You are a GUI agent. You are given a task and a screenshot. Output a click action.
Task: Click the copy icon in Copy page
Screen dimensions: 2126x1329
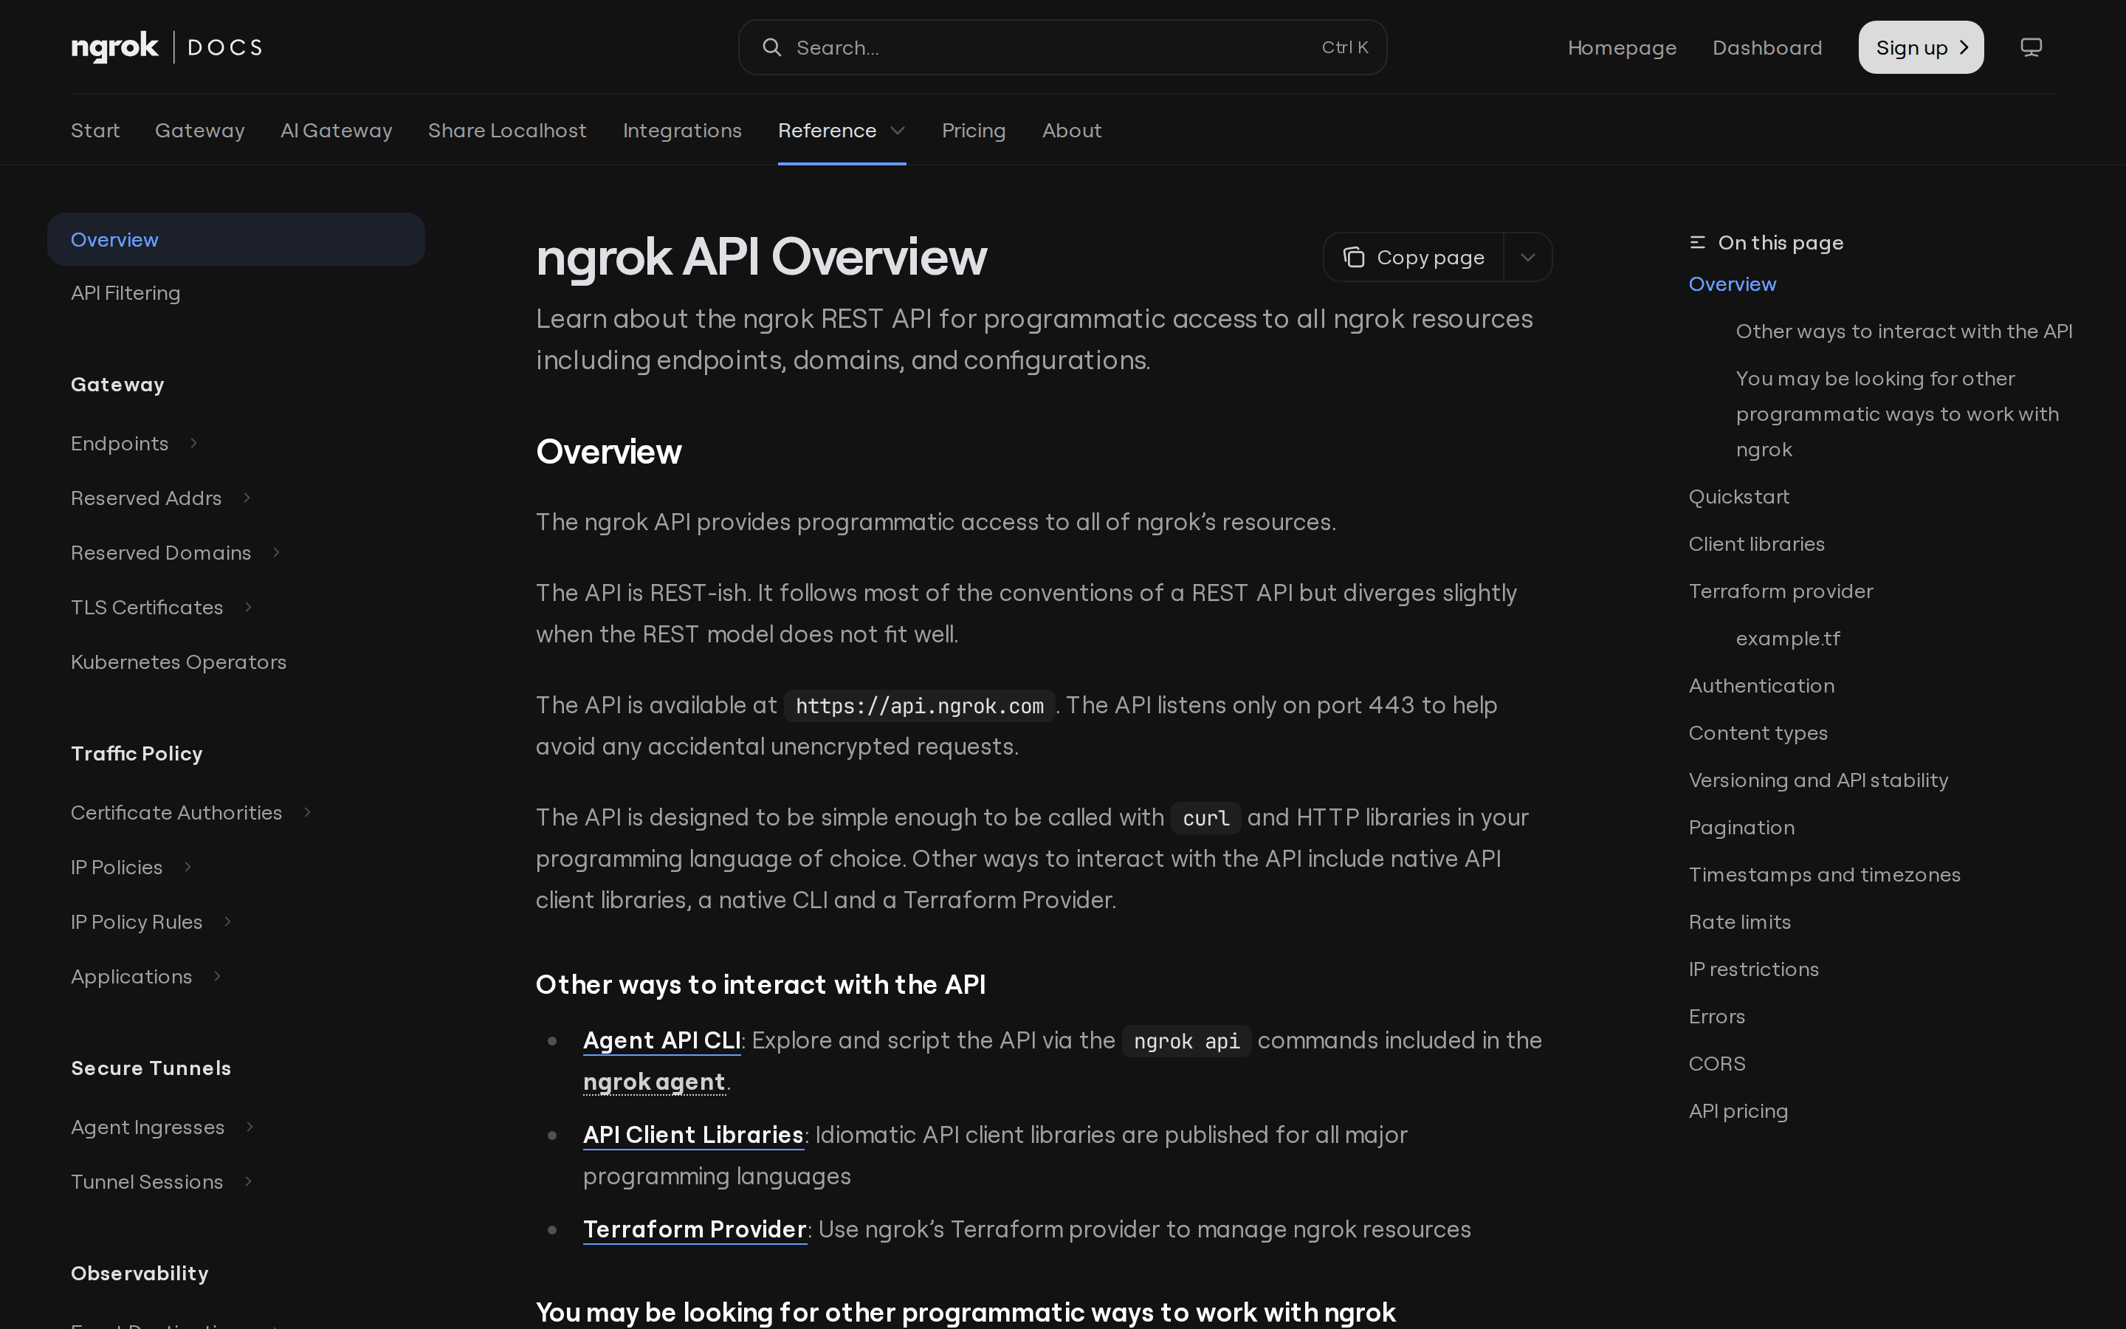pos(1354,258)
